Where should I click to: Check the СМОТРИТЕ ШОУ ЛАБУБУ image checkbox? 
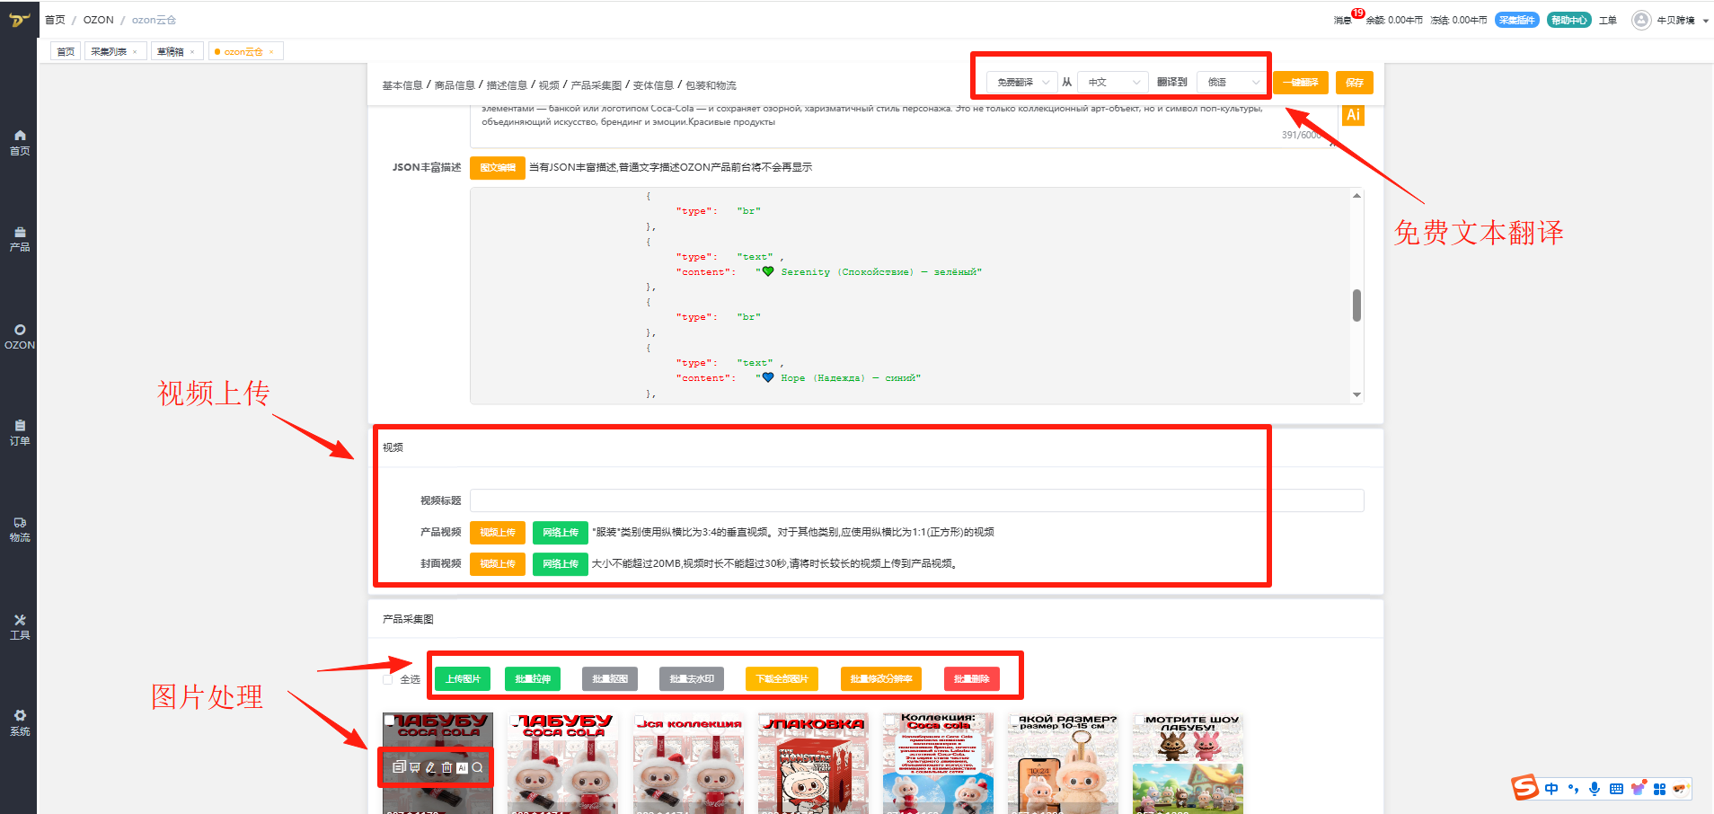1139,721
